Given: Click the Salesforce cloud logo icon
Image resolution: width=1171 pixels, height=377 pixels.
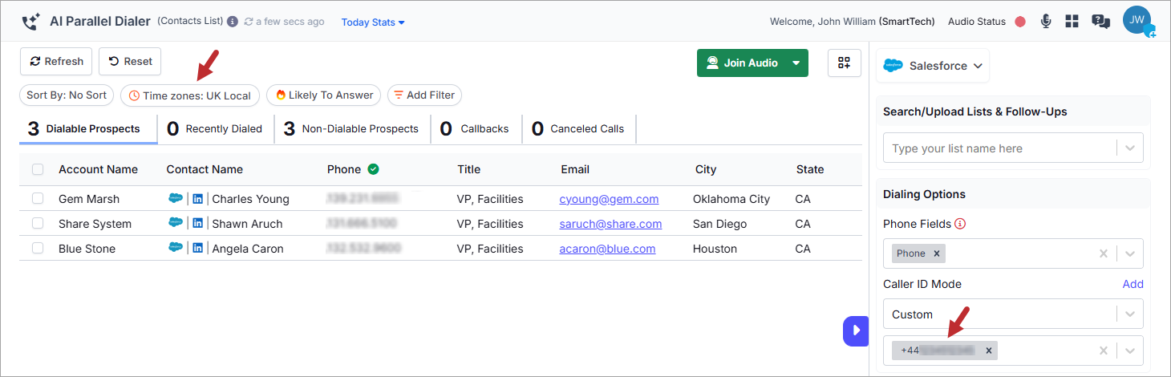Looking at the screenshot, I should coord(894,66).
